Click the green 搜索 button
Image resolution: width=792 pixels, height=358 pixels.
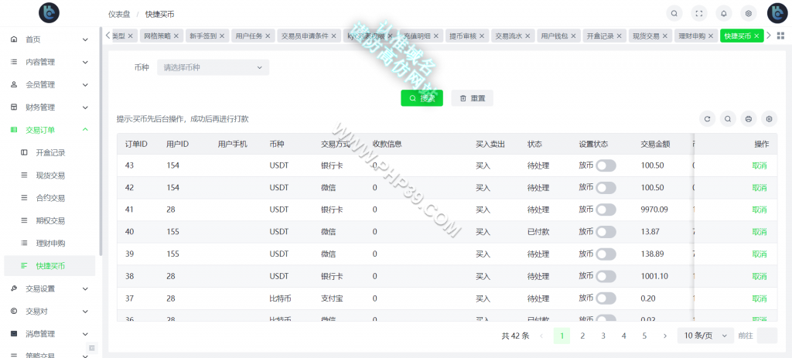click(x=422, y=98)
